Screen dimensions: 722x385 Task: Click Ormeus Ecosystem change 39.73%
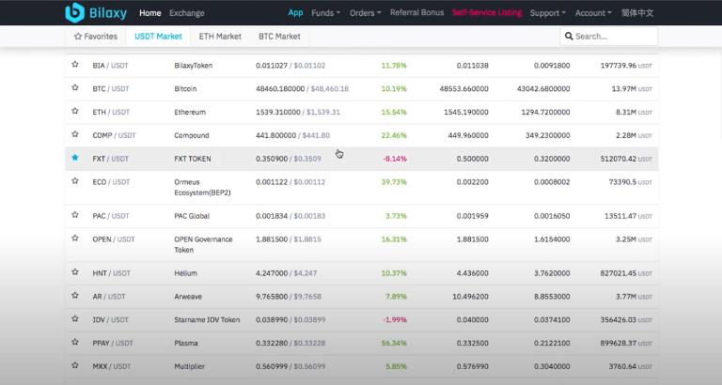click(x=394, y=182)
